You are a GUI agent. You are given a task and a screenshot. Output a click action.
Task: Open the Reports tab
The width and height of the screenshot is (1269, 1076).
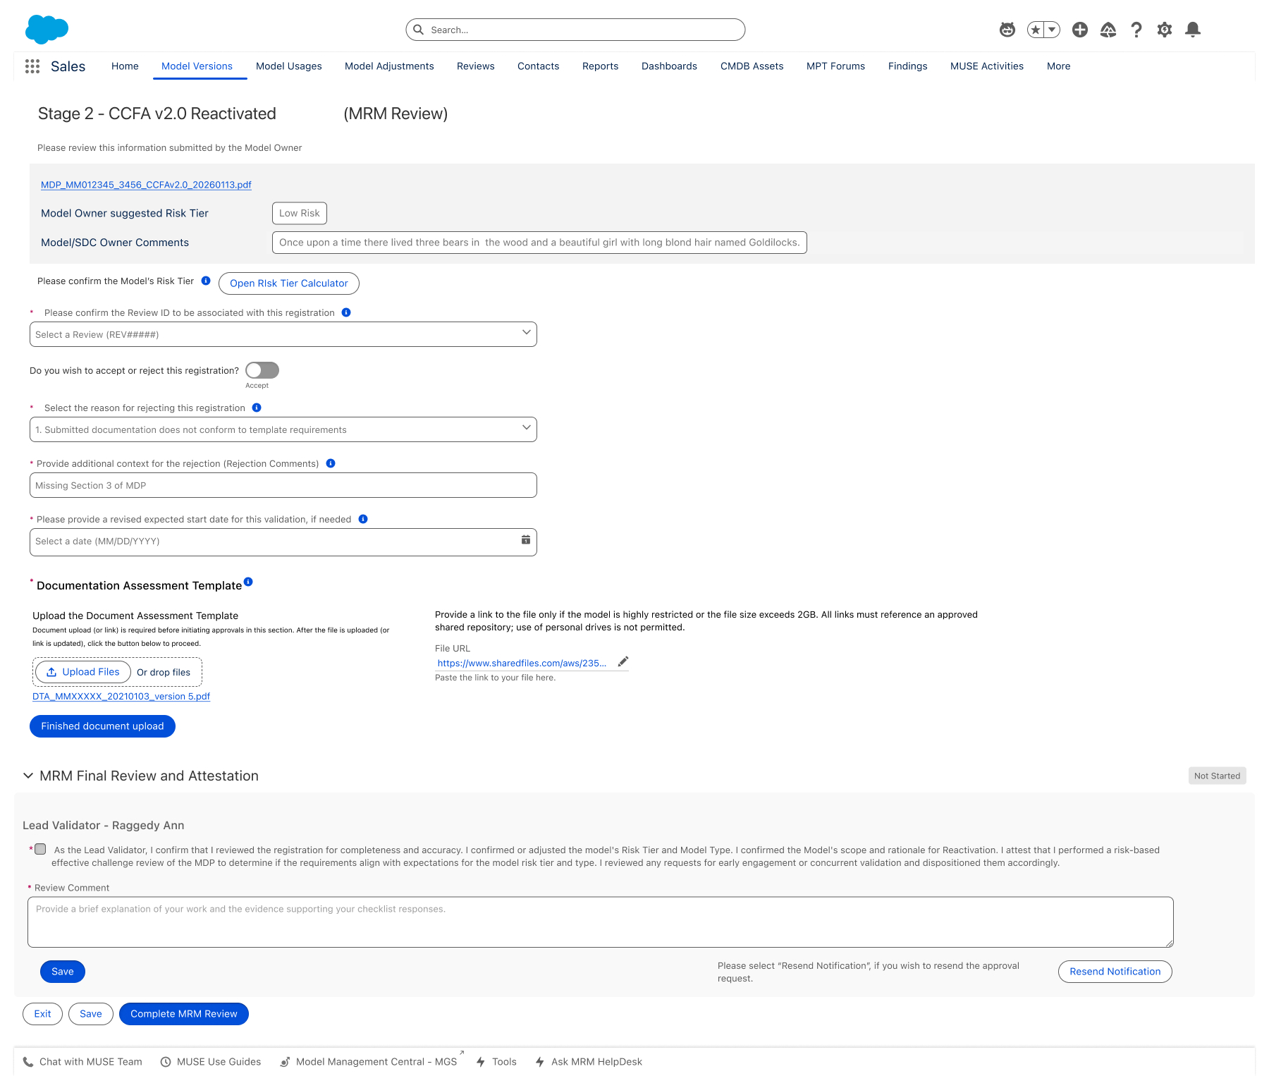(601, 66)
